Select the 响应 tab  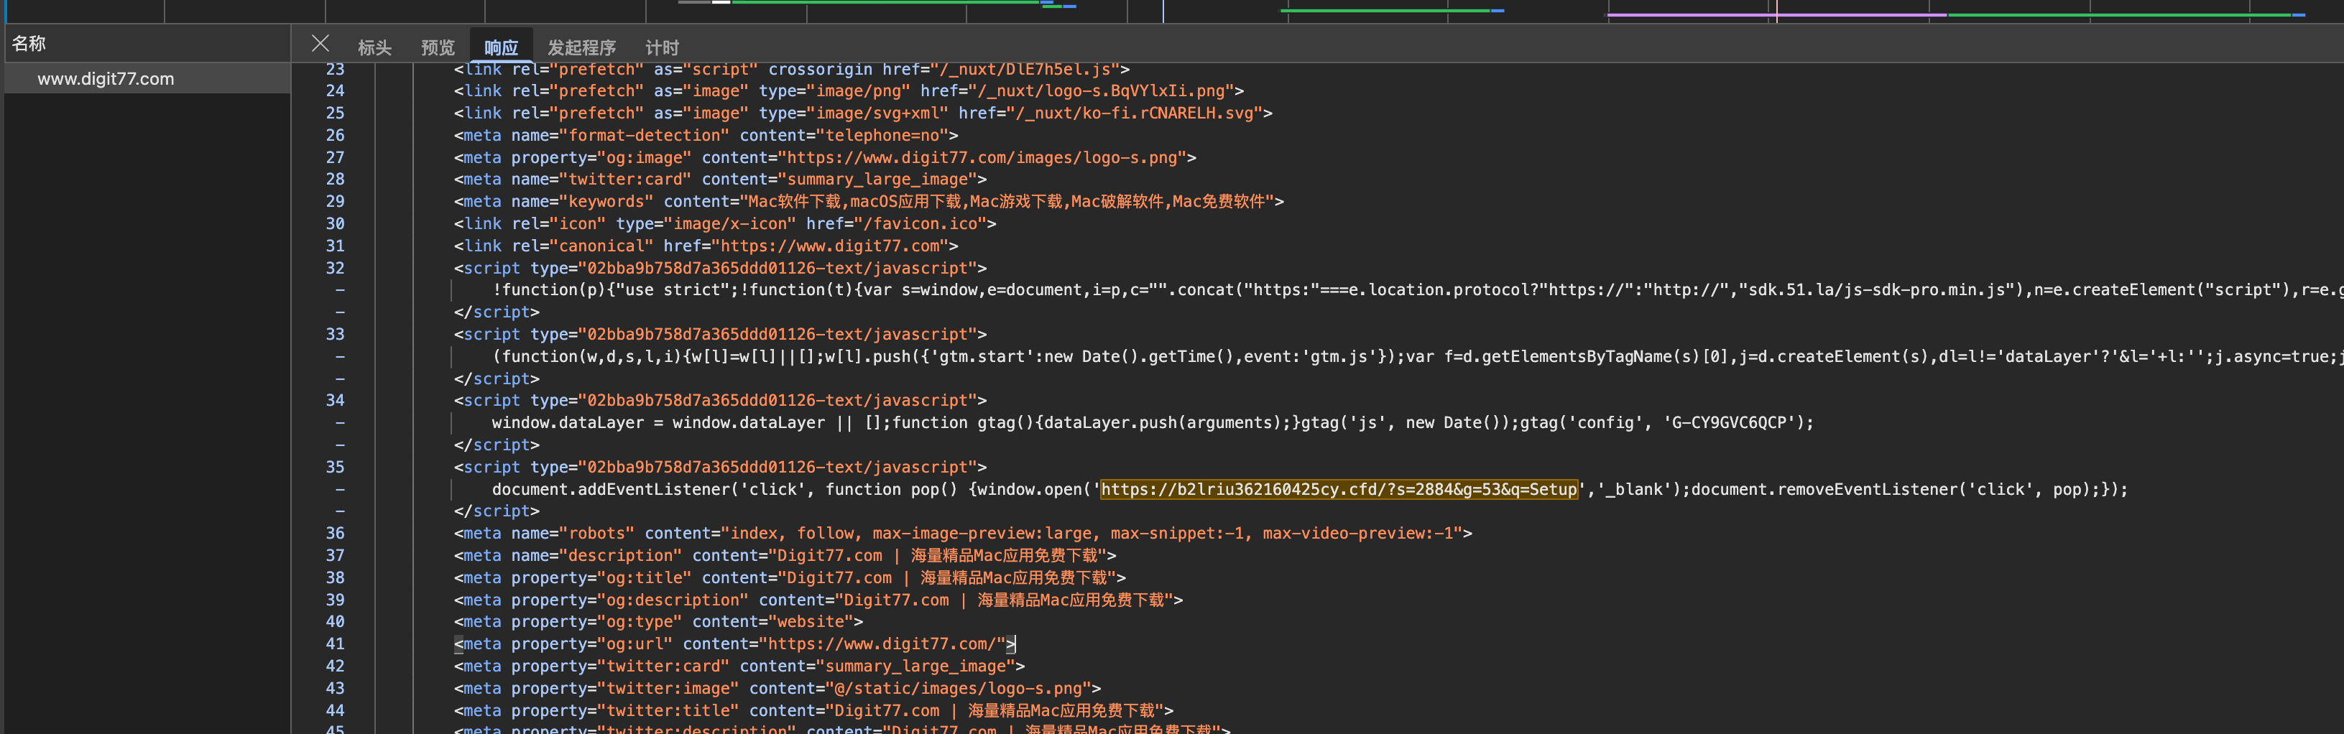[x=500, y=48]
